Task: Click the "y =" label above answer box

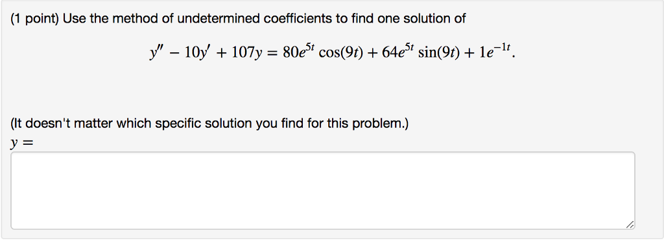Action: tap(22, 143)
